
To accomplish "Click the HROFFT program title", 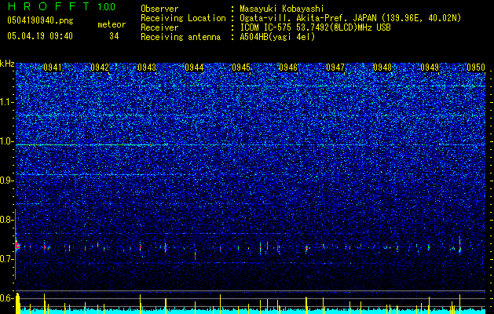I will (49, 6).
